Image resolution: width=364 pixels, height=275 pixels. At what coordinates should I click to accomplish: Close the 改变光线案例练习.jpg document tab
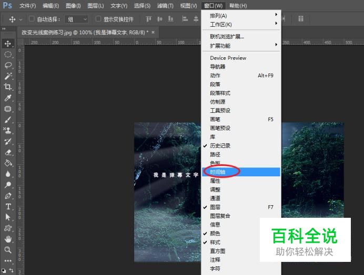click(153, 33)
